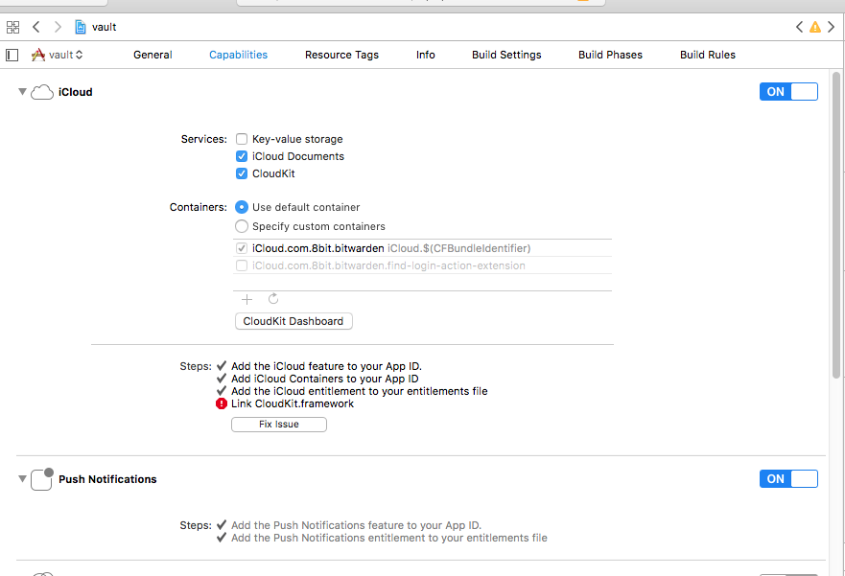Click the vertical scrollbar thumb

[835, 225]
